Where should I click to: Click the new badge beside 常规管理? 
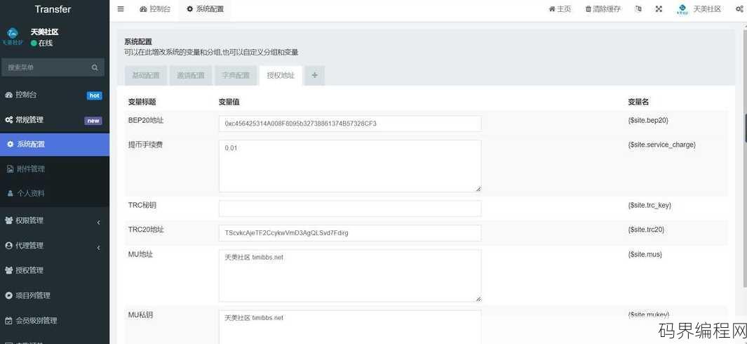(93, 121)
